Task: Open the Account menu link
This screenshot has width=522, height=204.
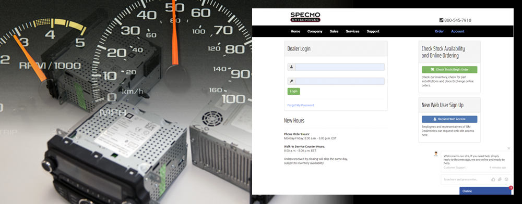Action: [458, 32]
